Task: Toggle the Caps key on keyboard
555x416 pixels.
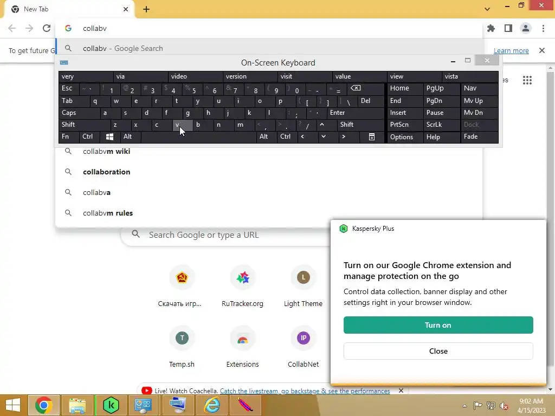Action: click(79, 113)
